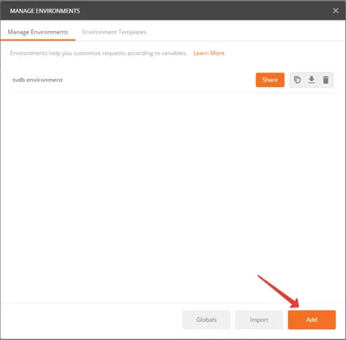This screenshot has height=340, width=346.
Task: Add a new environment
Action: click(312, 319)
